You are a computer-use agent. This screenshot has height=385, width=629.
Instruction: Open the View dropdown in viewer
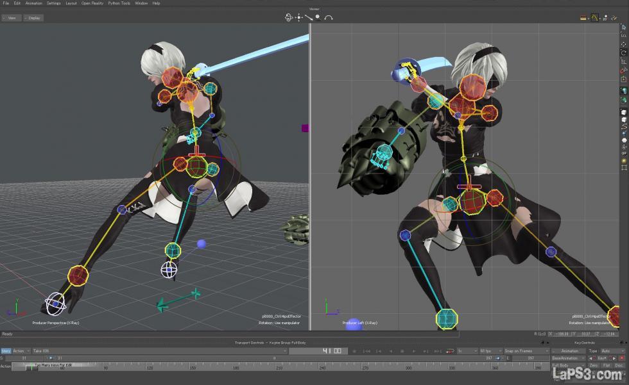pyautogui.click(x=11, y=18)
